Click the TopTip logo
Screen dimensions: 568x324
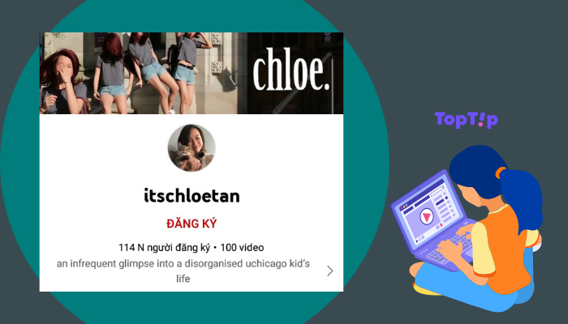(x=467, y=120)
